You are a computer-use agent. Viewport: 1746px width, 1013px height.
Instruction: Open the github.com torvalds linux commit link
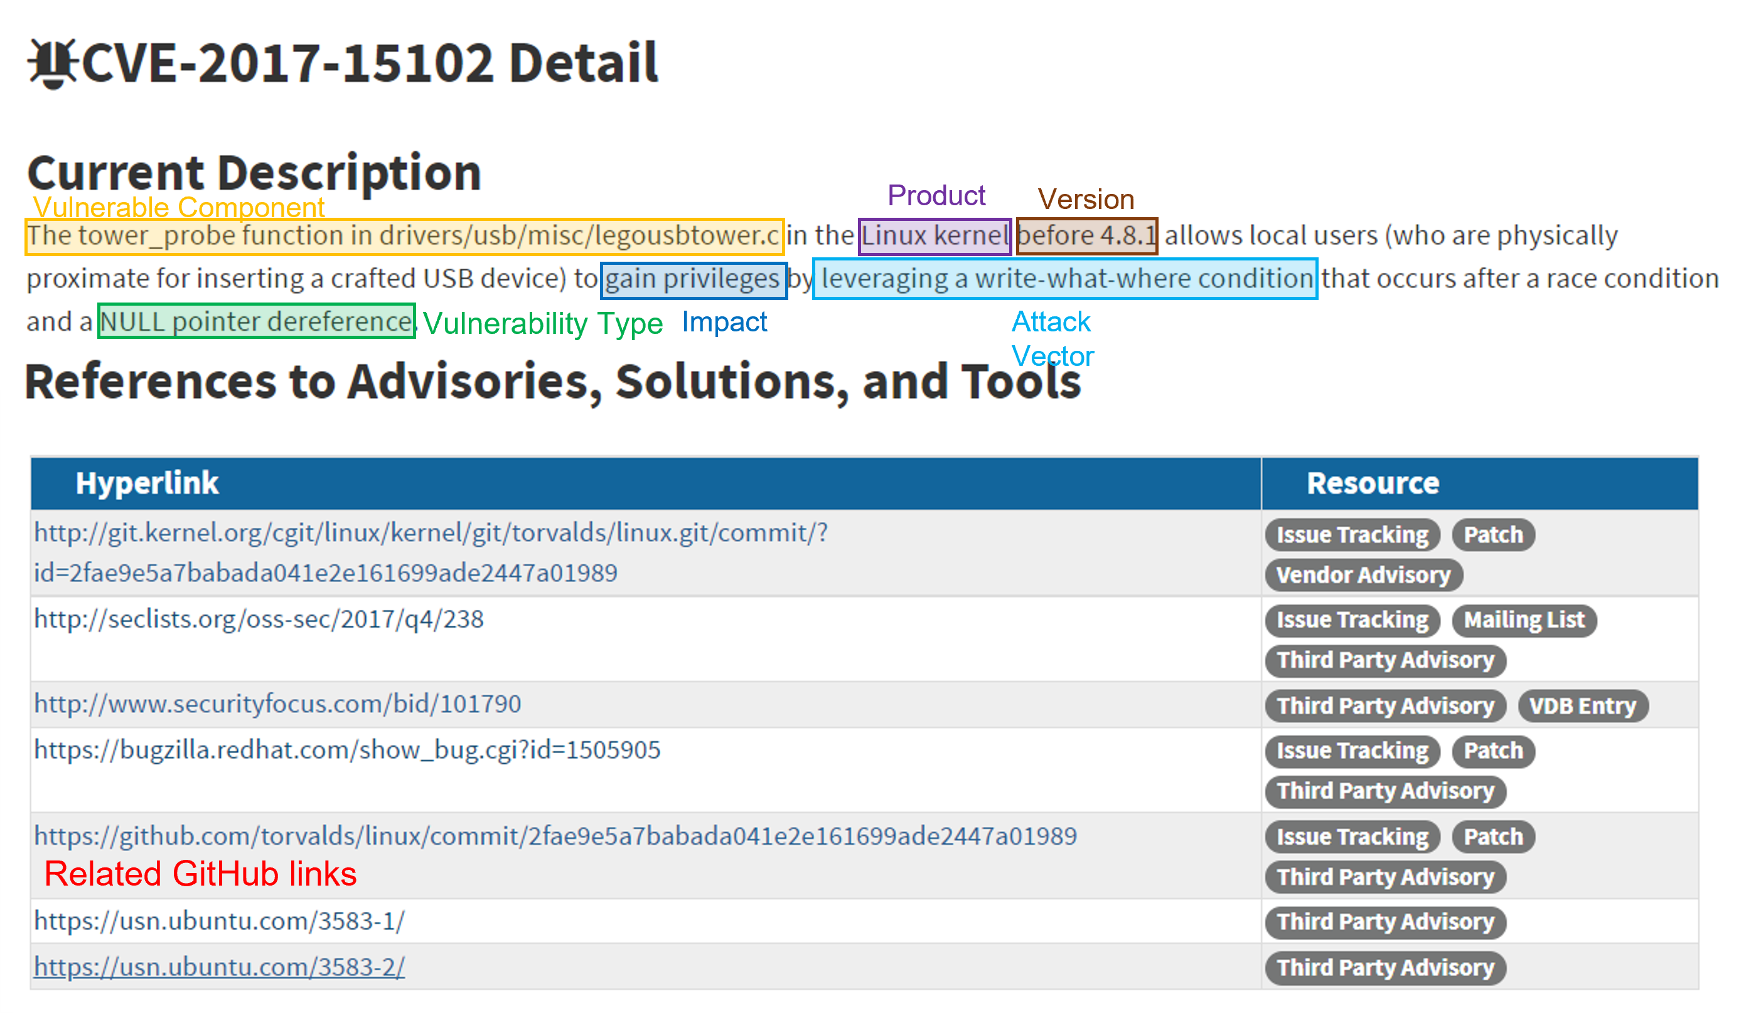click(x=555, y=836)
